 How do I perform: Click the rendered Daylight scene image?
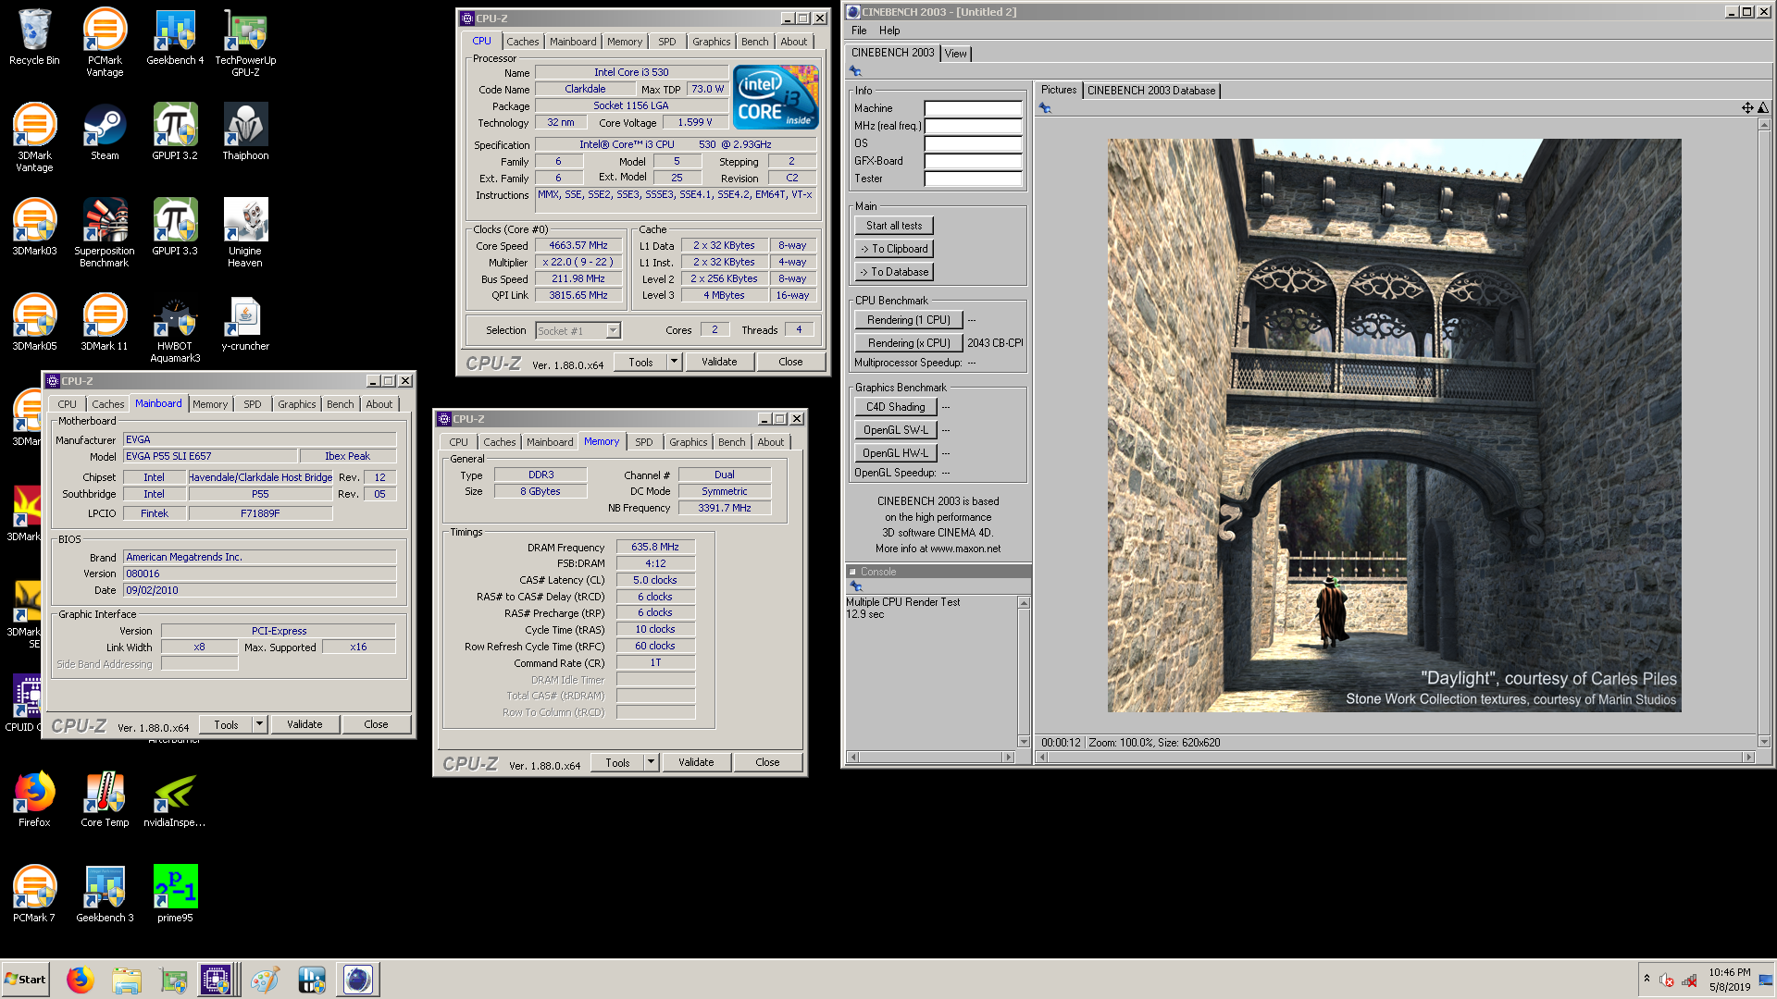pos(1394,425)
